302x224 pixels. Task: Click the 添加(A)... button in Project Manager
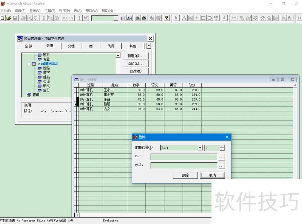136,63
